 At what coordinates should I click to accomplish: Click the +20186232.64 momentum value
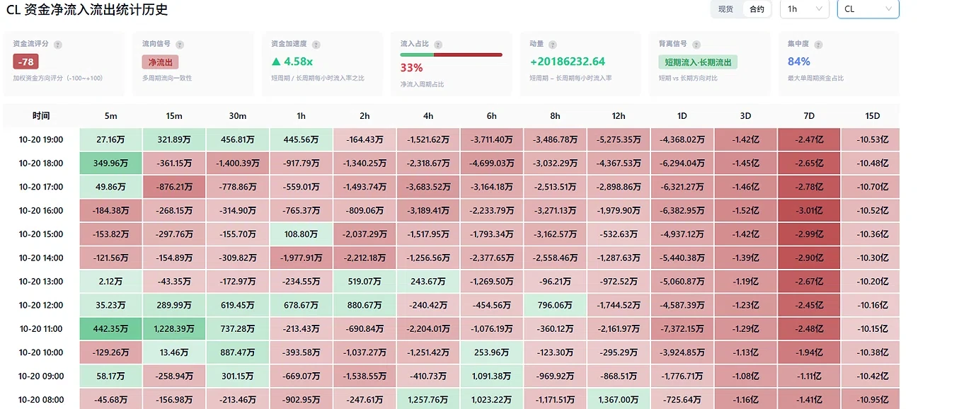coord(568,62)
